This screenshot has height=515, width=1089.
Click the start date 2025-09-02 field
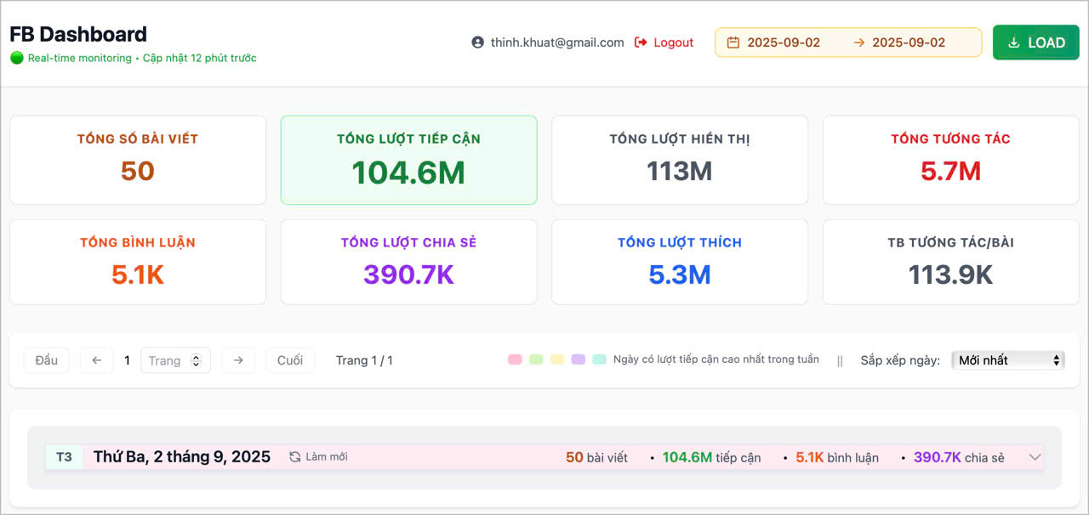coord(784,42)
